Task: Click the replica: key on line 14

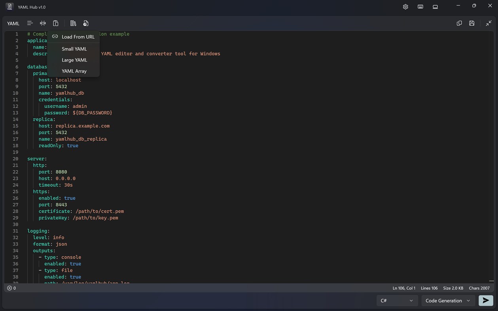Action: coord(44,119)
